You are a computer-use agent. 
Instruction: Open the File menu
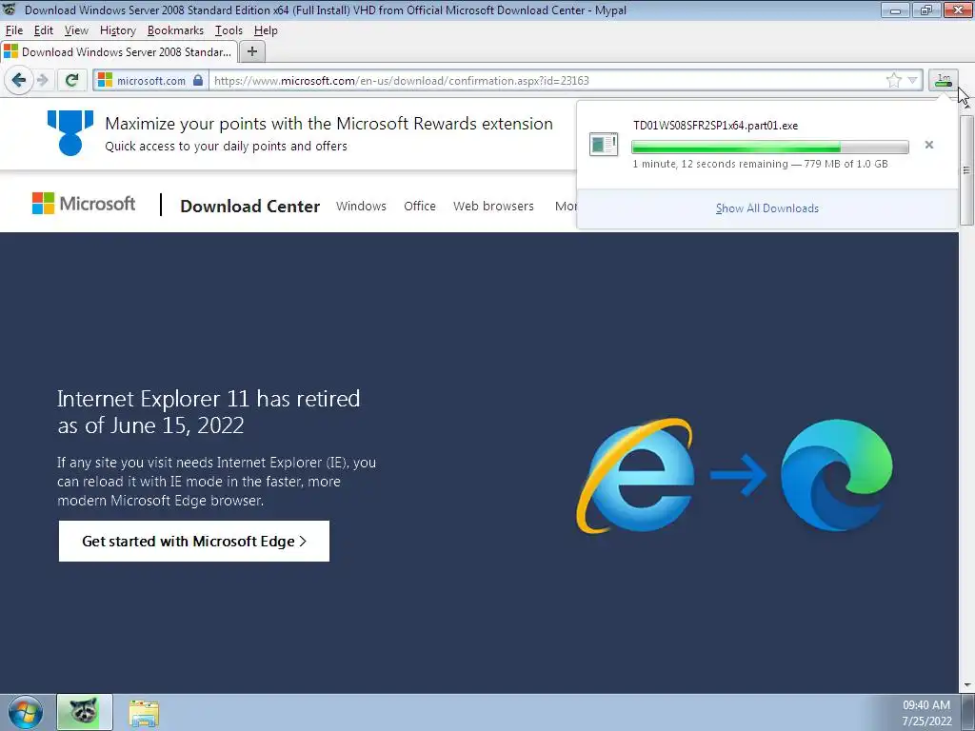13,30
